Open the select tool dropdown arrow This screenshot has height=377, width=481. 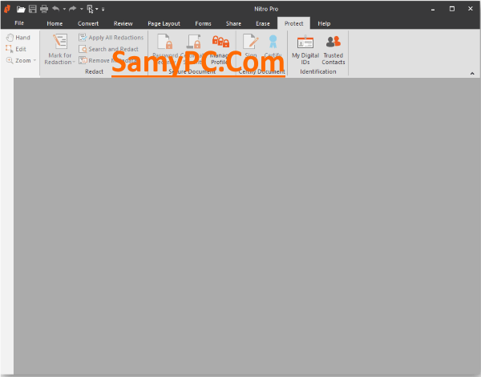tap(97, 9)
